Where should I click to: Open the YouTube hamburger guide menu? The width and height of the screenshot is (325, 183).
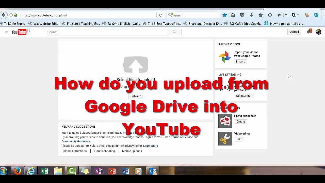(7, 32)
